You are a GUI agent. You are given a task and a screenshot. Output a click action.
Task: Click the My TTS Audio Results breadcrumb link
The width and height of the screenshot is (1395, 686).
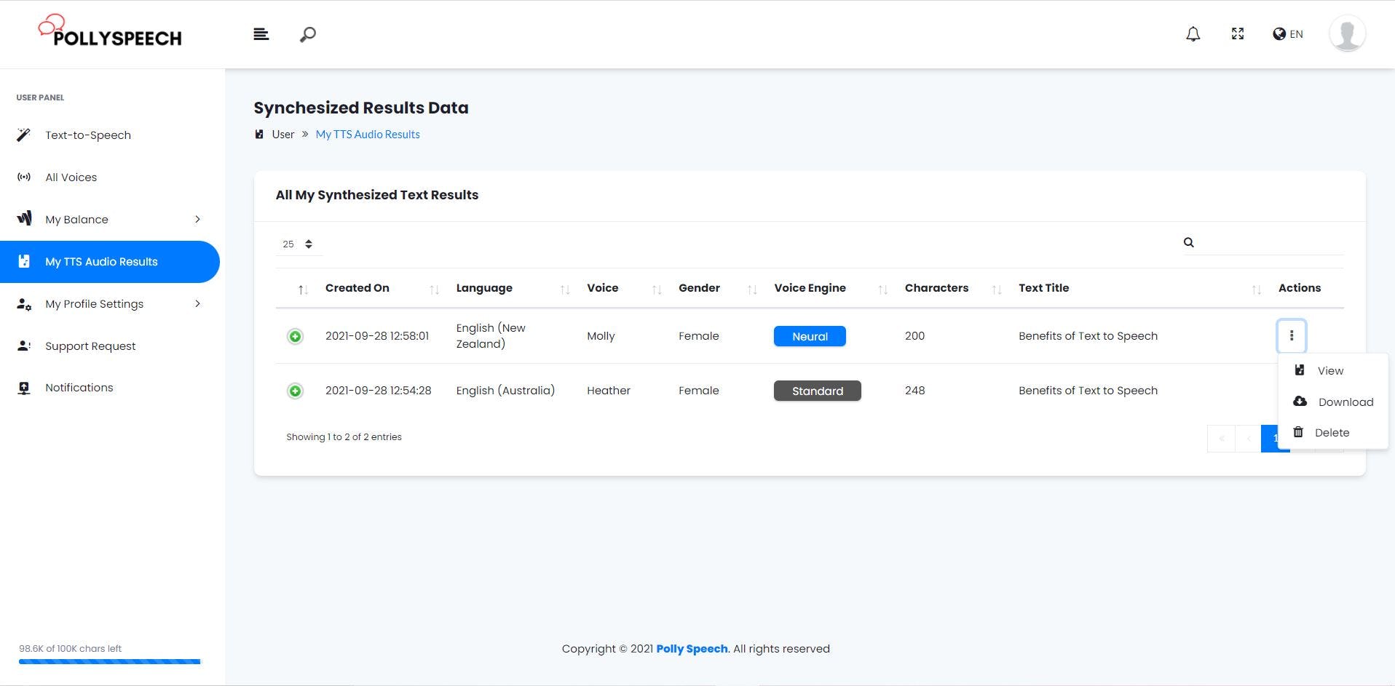coord(368,135)
